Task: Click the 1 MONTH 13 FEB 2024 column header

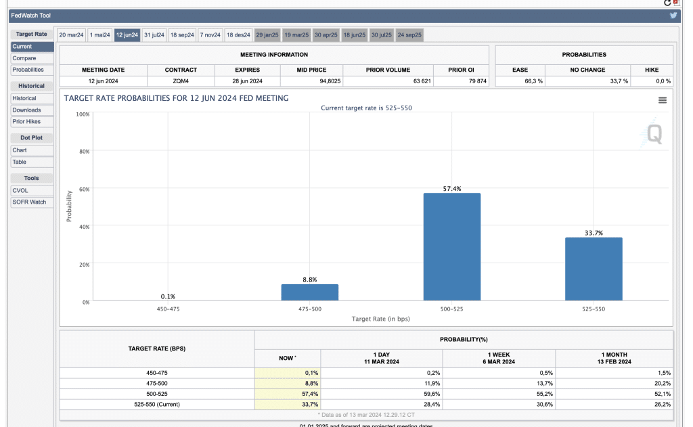Action: pyautogui.click(x=614, y=358)
